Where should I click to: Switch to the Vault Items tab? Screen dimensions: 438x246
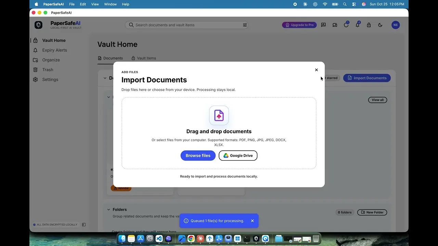tap(144, 58)
